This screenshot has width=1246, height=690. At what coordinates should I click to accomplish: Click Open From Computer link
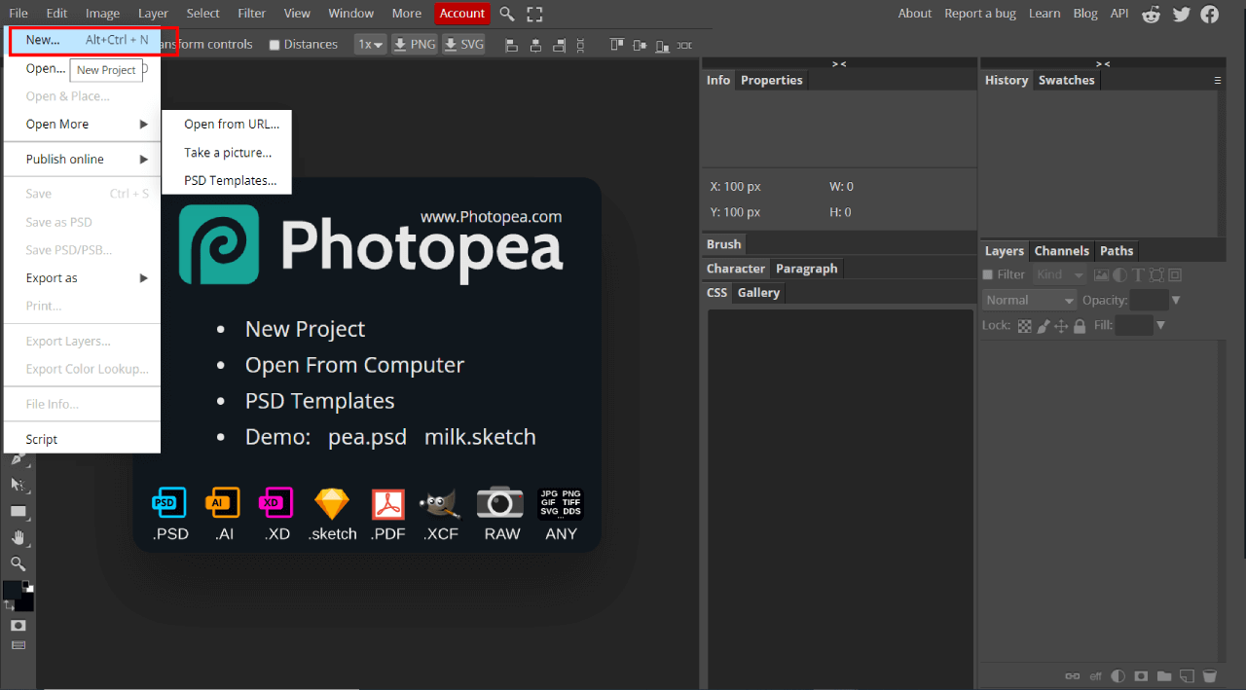354,365
